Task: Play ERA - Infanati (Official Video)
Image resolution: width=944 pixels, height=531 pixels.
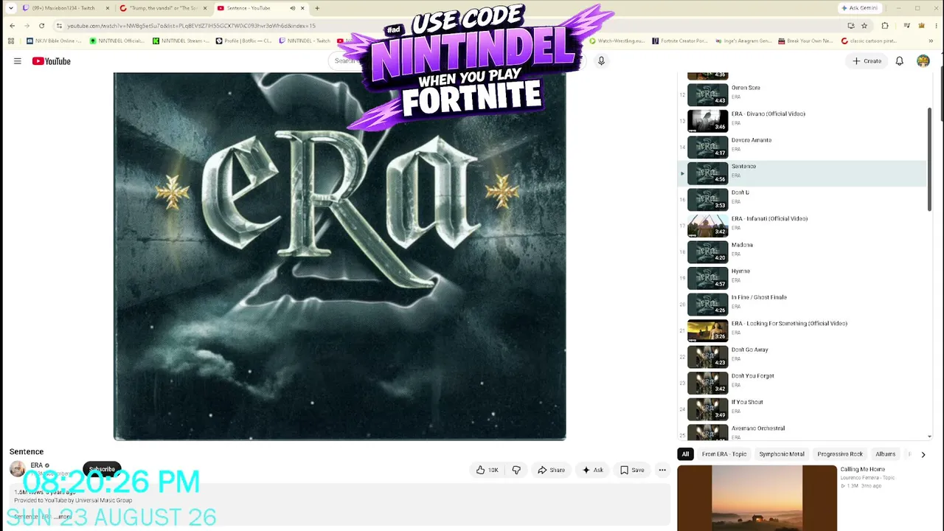Action: pos(802,226)
